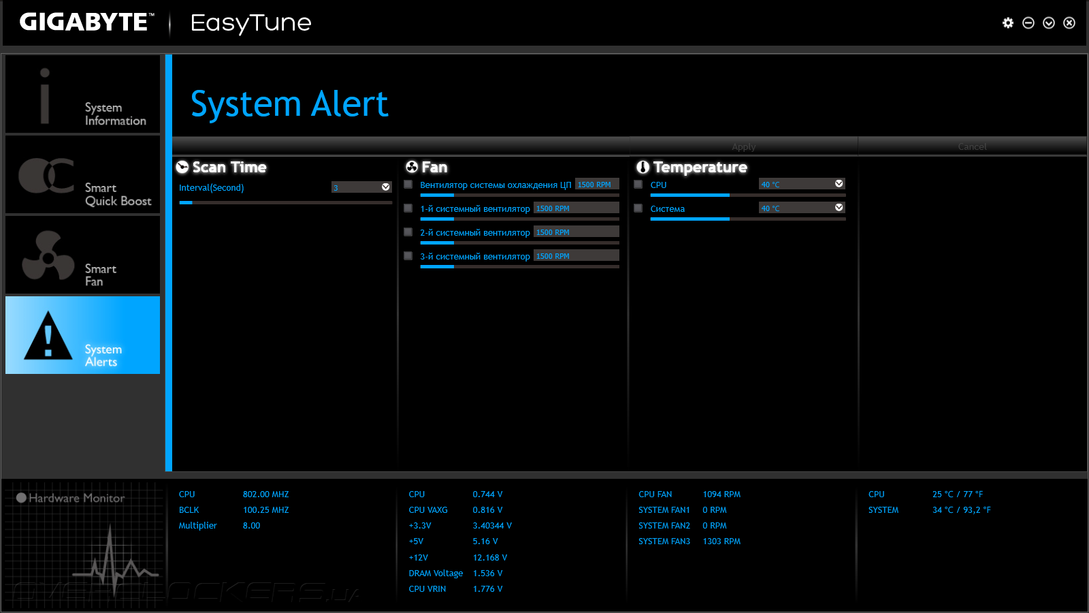Screen dimensions: 1089x613
Task: Click the 'Interval(Second)' label
Action: pos(211,188)
